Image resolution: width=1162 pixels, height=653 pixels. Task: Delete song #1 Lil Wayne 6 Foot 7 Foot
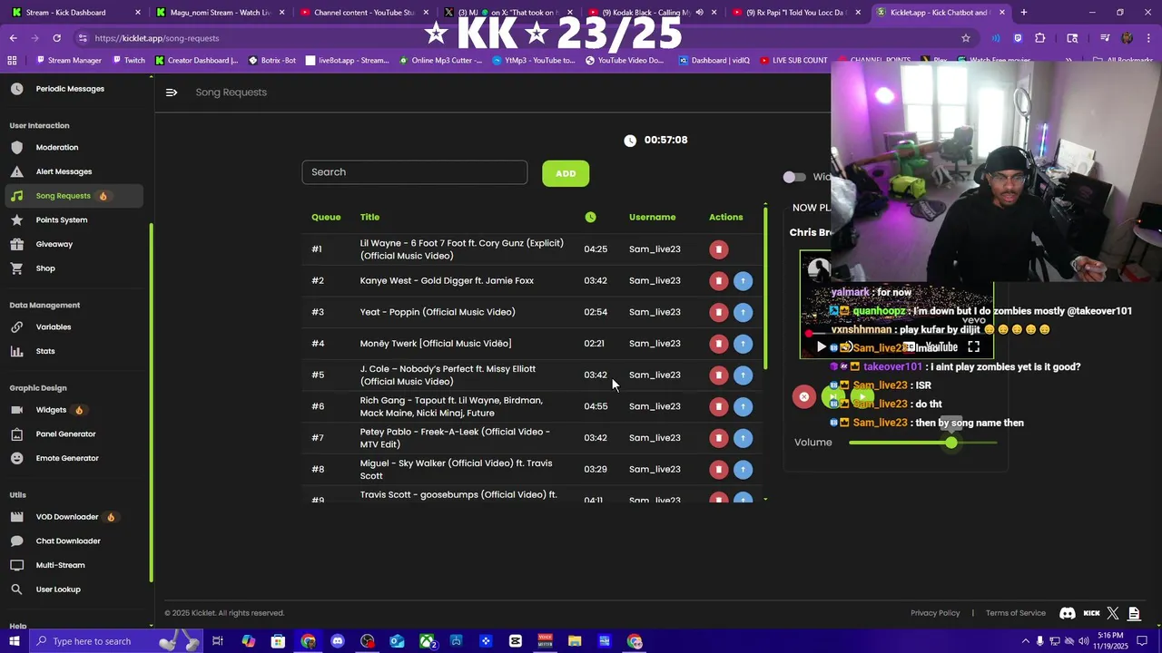click(x=719, y=249)
